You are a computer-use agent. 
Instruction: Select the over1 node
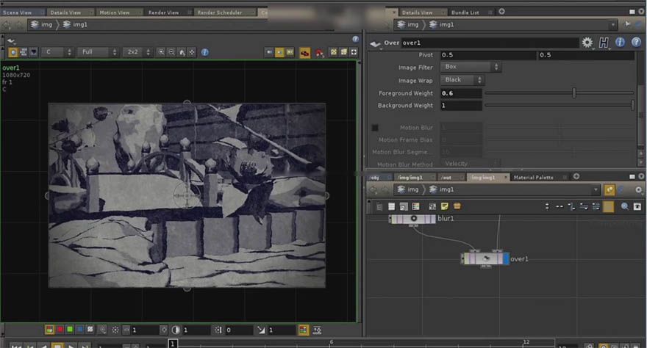point(486,258)
